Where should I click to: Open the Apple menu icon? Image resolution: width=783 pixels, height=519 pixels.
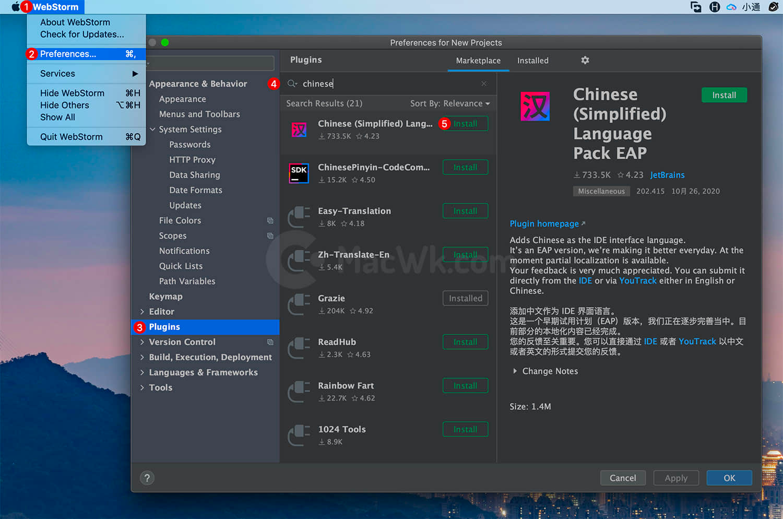(16, 7)
